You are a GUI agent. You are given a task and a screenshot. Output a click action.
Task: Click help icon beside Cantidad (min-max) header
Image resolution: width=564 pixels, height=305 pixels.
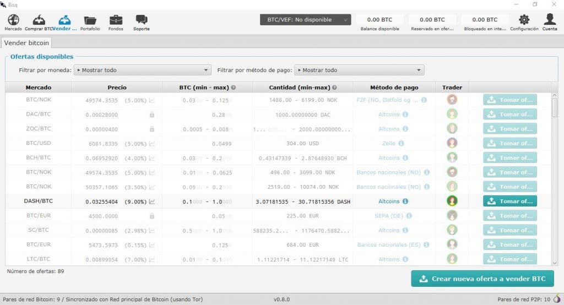click(x=334, y=88)
